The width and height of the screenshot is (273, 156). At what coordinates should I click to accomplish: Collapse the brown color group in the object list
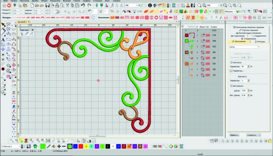coord(184,52)
